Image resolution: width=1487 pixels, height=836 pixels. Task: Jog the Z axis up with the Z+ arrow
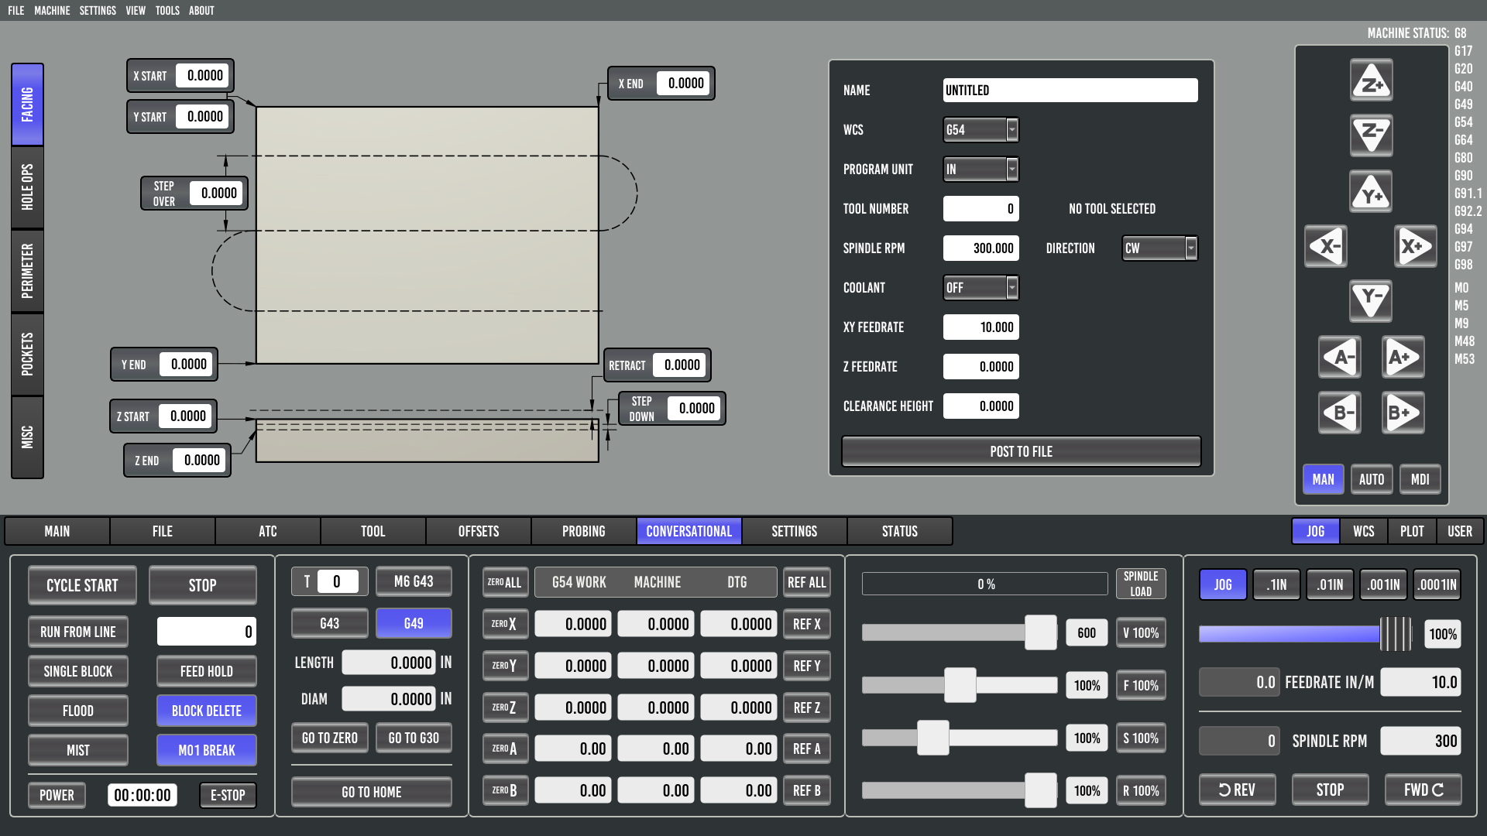click(x=1371, y=81)
